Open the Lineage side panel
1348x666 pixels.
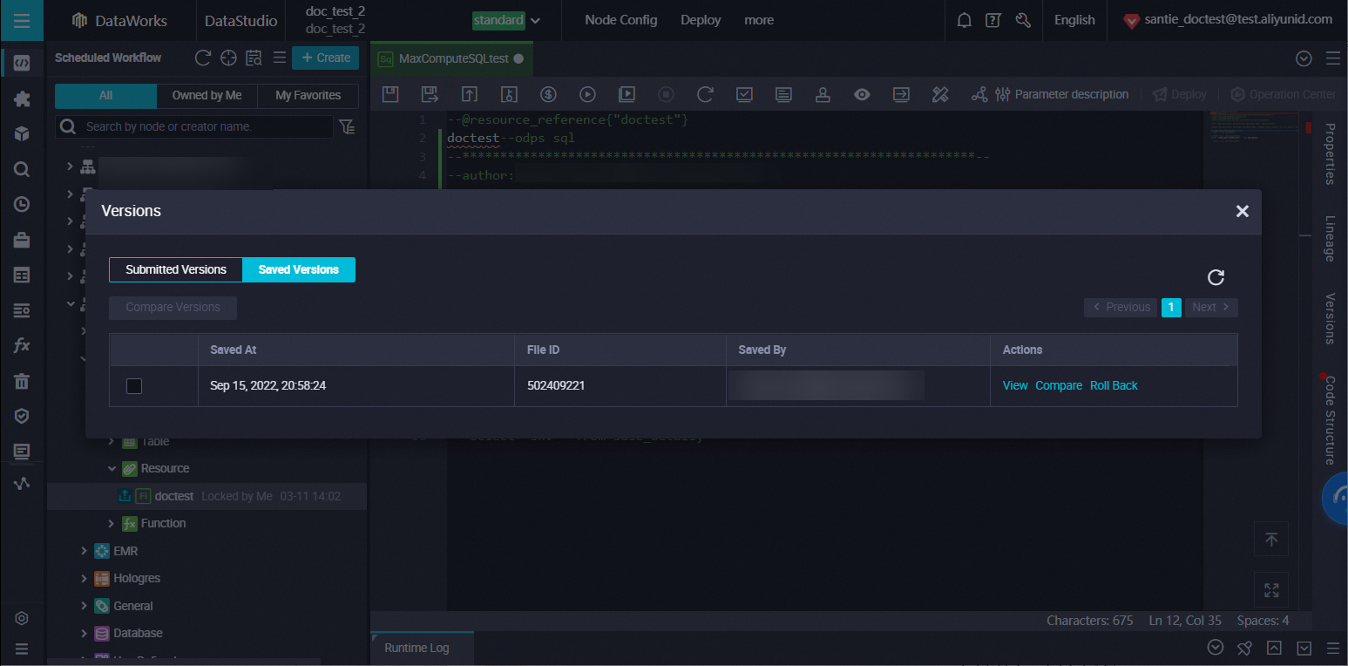(1330, 238)
